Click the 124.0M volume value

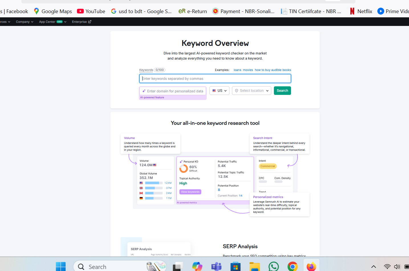click(x=146, y=165)
